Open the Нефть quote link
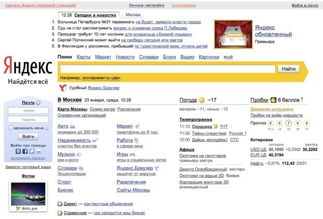323x219 pixels. click(x=257, y=164)
